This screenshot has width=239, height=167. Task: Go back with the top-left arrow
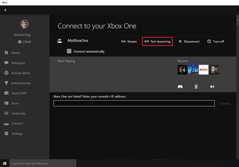tap(5, 10)
